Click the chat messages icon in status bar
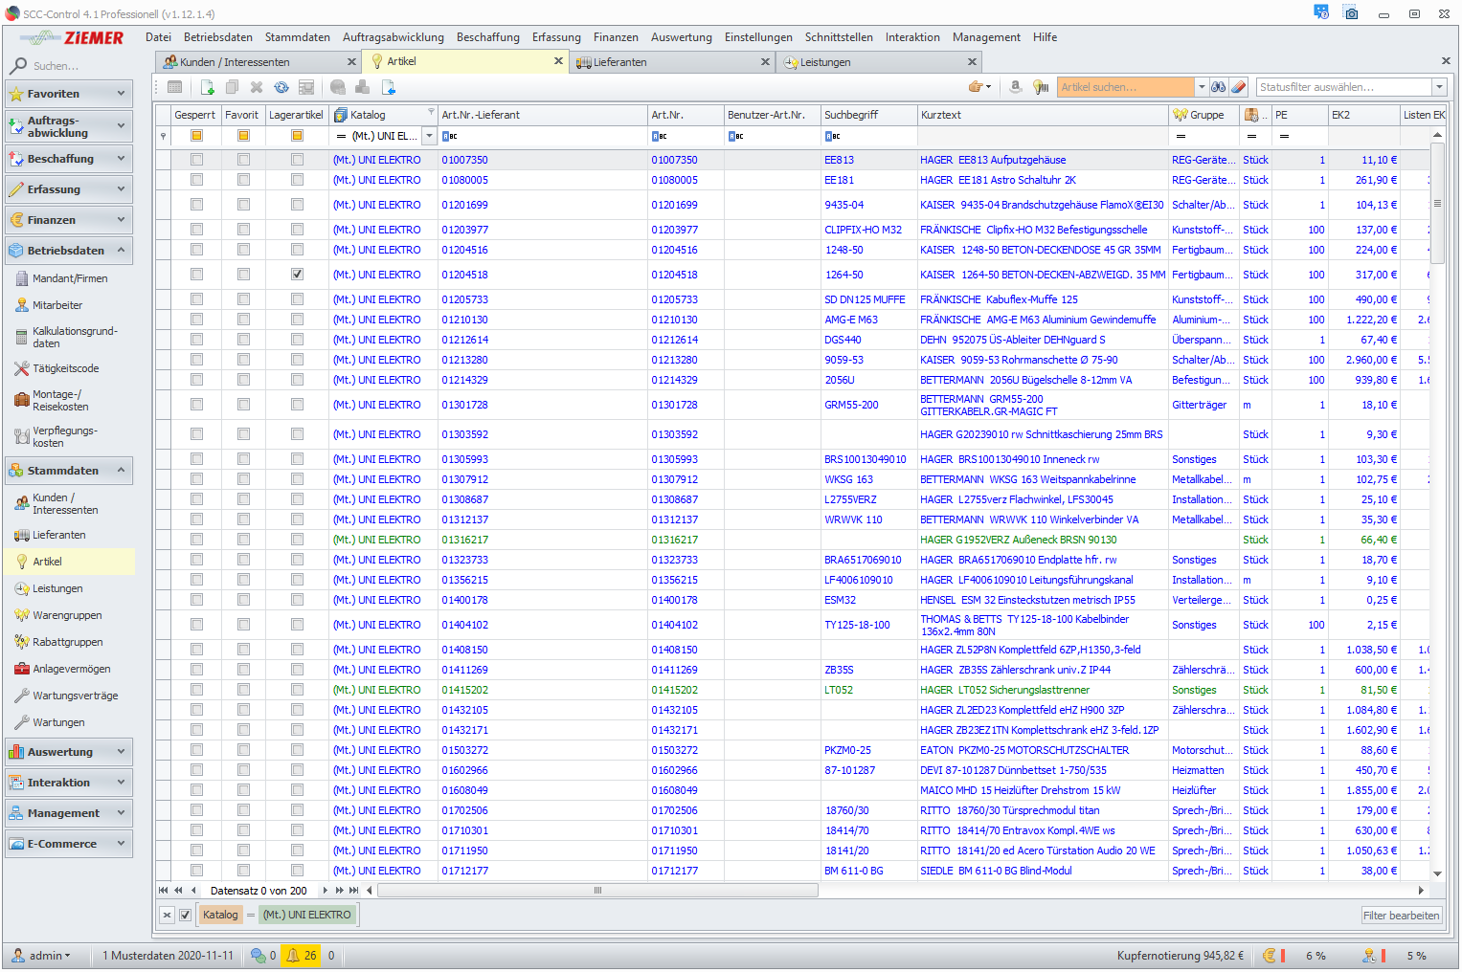 [258, 956]
